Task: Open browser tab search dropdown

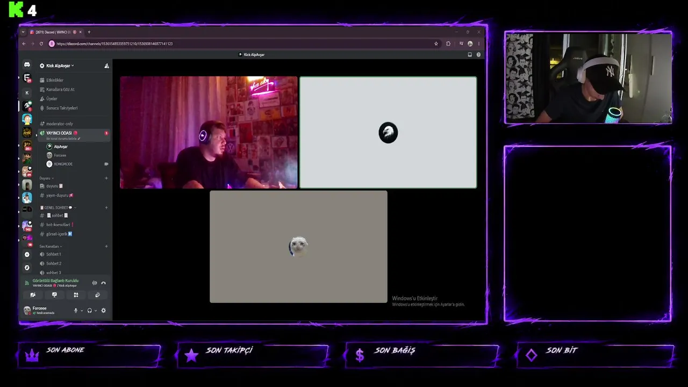Action: coord(24,32)
